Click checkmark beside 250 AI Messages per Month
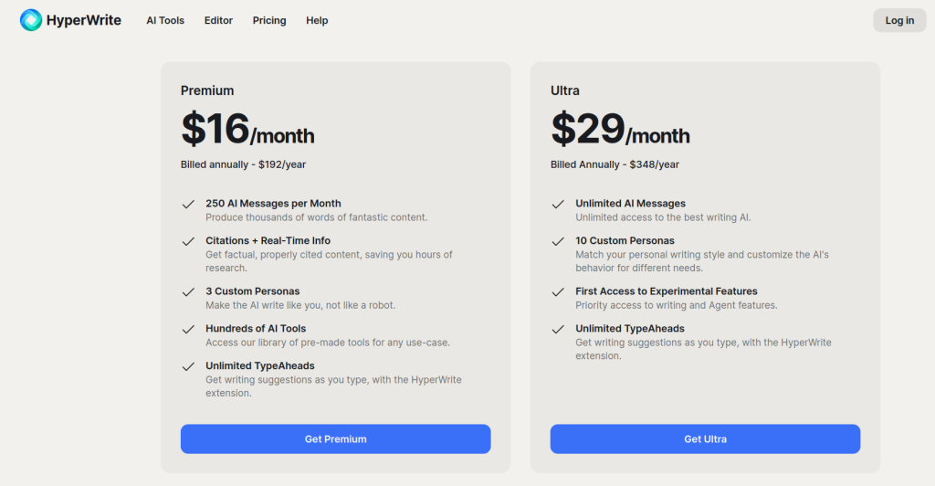 (188, 204)
